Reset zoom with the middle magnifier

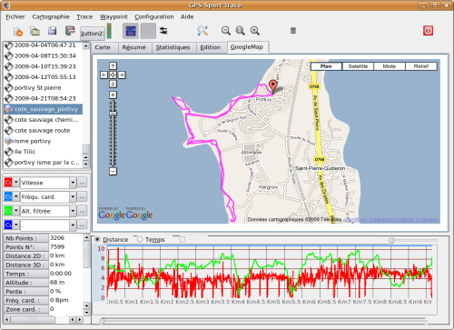(240, 31)
